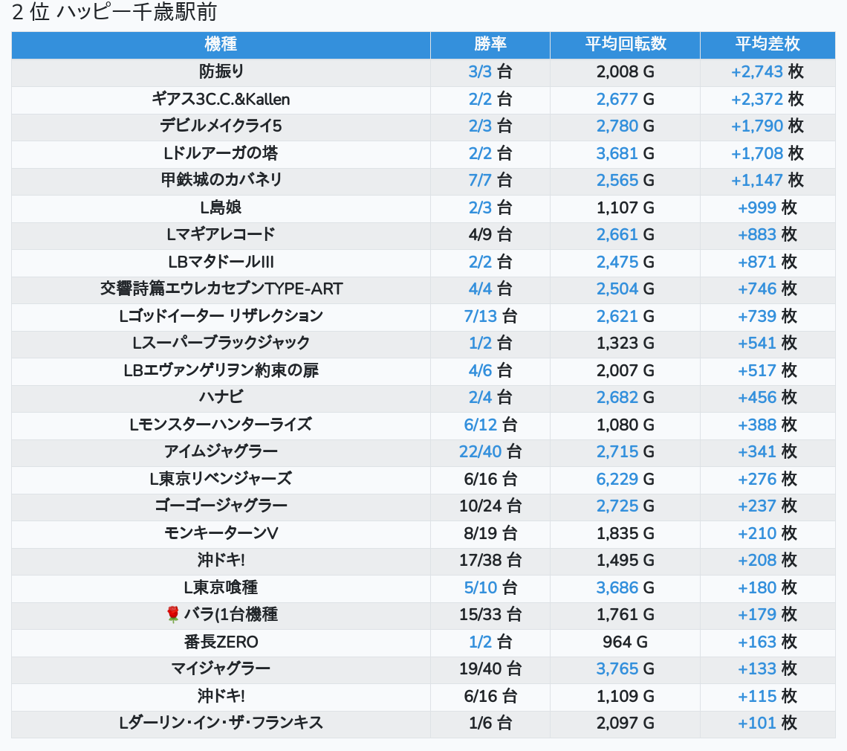
Task: Click the +999 枚 difference value
Action: click(767, 207)
